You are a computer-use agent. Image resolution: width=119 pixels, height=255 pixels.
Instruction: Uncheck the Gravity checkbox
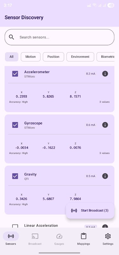click(15, 176)
